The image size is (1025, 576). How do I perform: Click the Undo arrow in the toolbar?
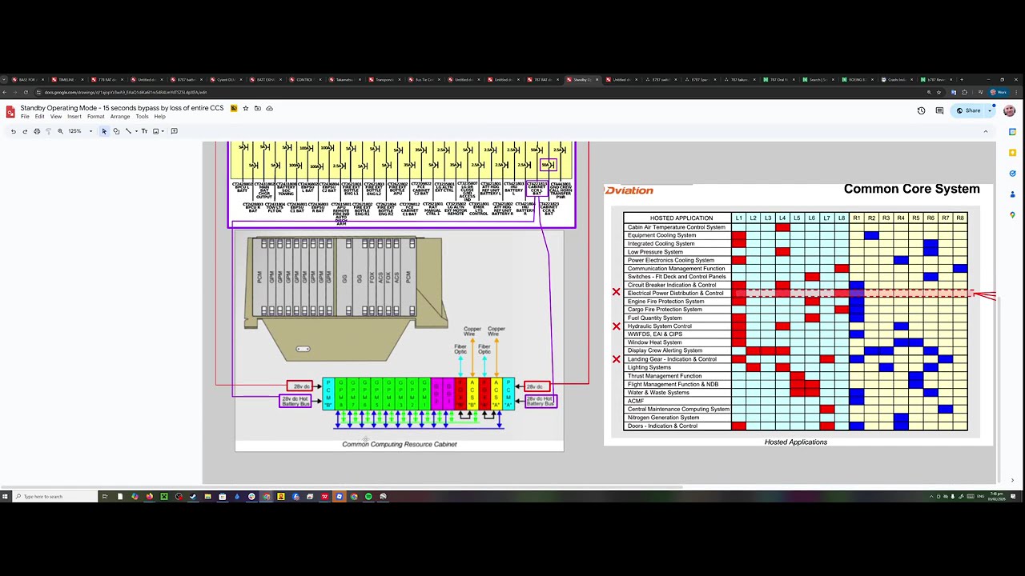(x=14, y=131)
